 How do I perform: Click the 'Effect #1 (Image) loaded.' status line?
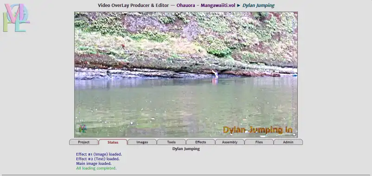point(99,154)
